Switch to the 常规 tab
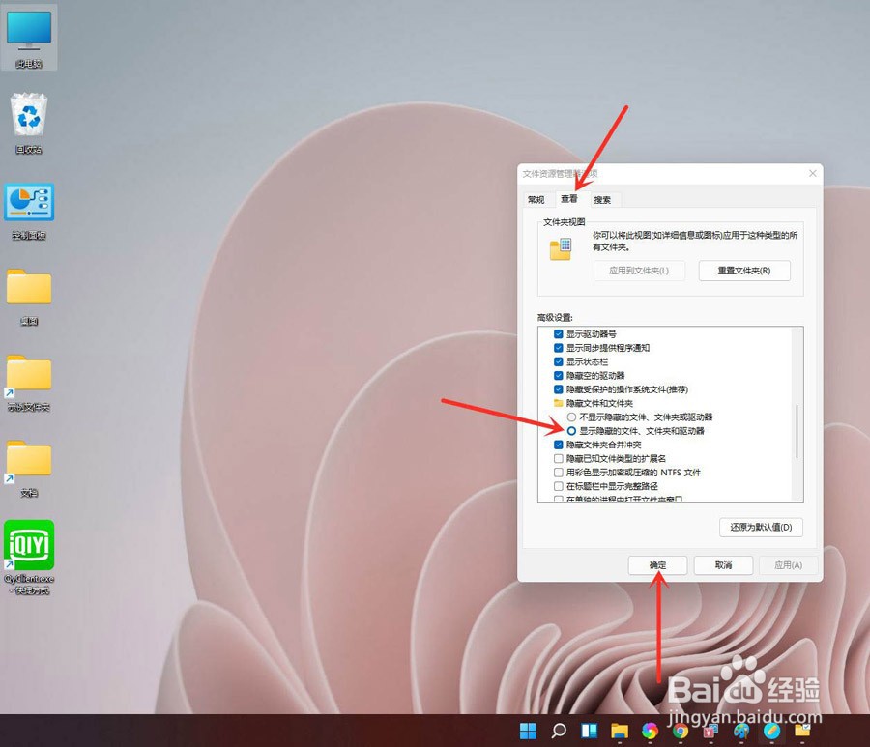 (x=536, y=200)
